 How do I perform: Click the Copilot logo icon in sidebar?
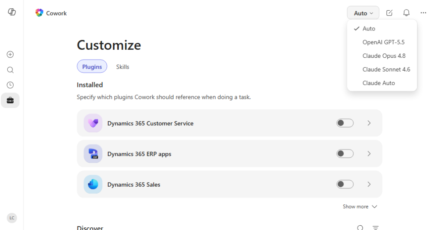12,12
